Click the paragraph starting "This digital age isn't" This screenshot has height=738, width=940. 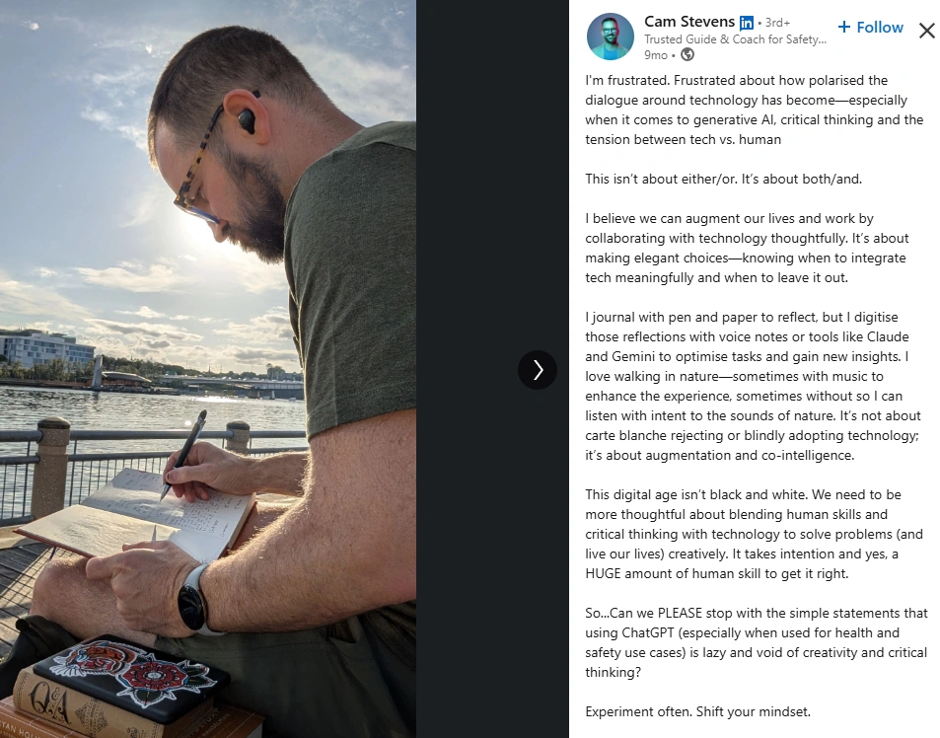[755, 534]
